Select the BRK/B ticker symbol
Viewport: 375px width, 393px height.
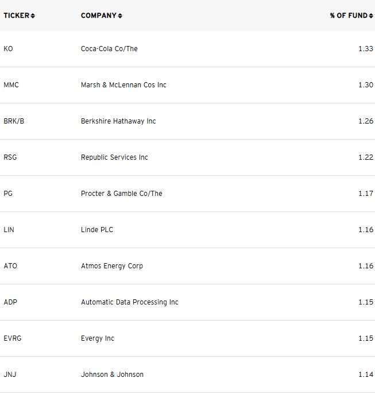click(x=14, y=121)
